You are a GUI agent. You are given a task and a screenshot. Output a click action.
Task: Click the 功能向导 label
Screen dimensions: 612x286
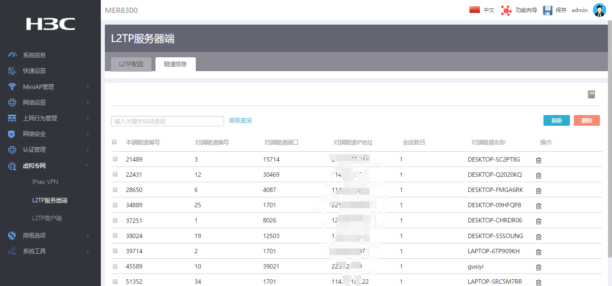pos(526,10)
